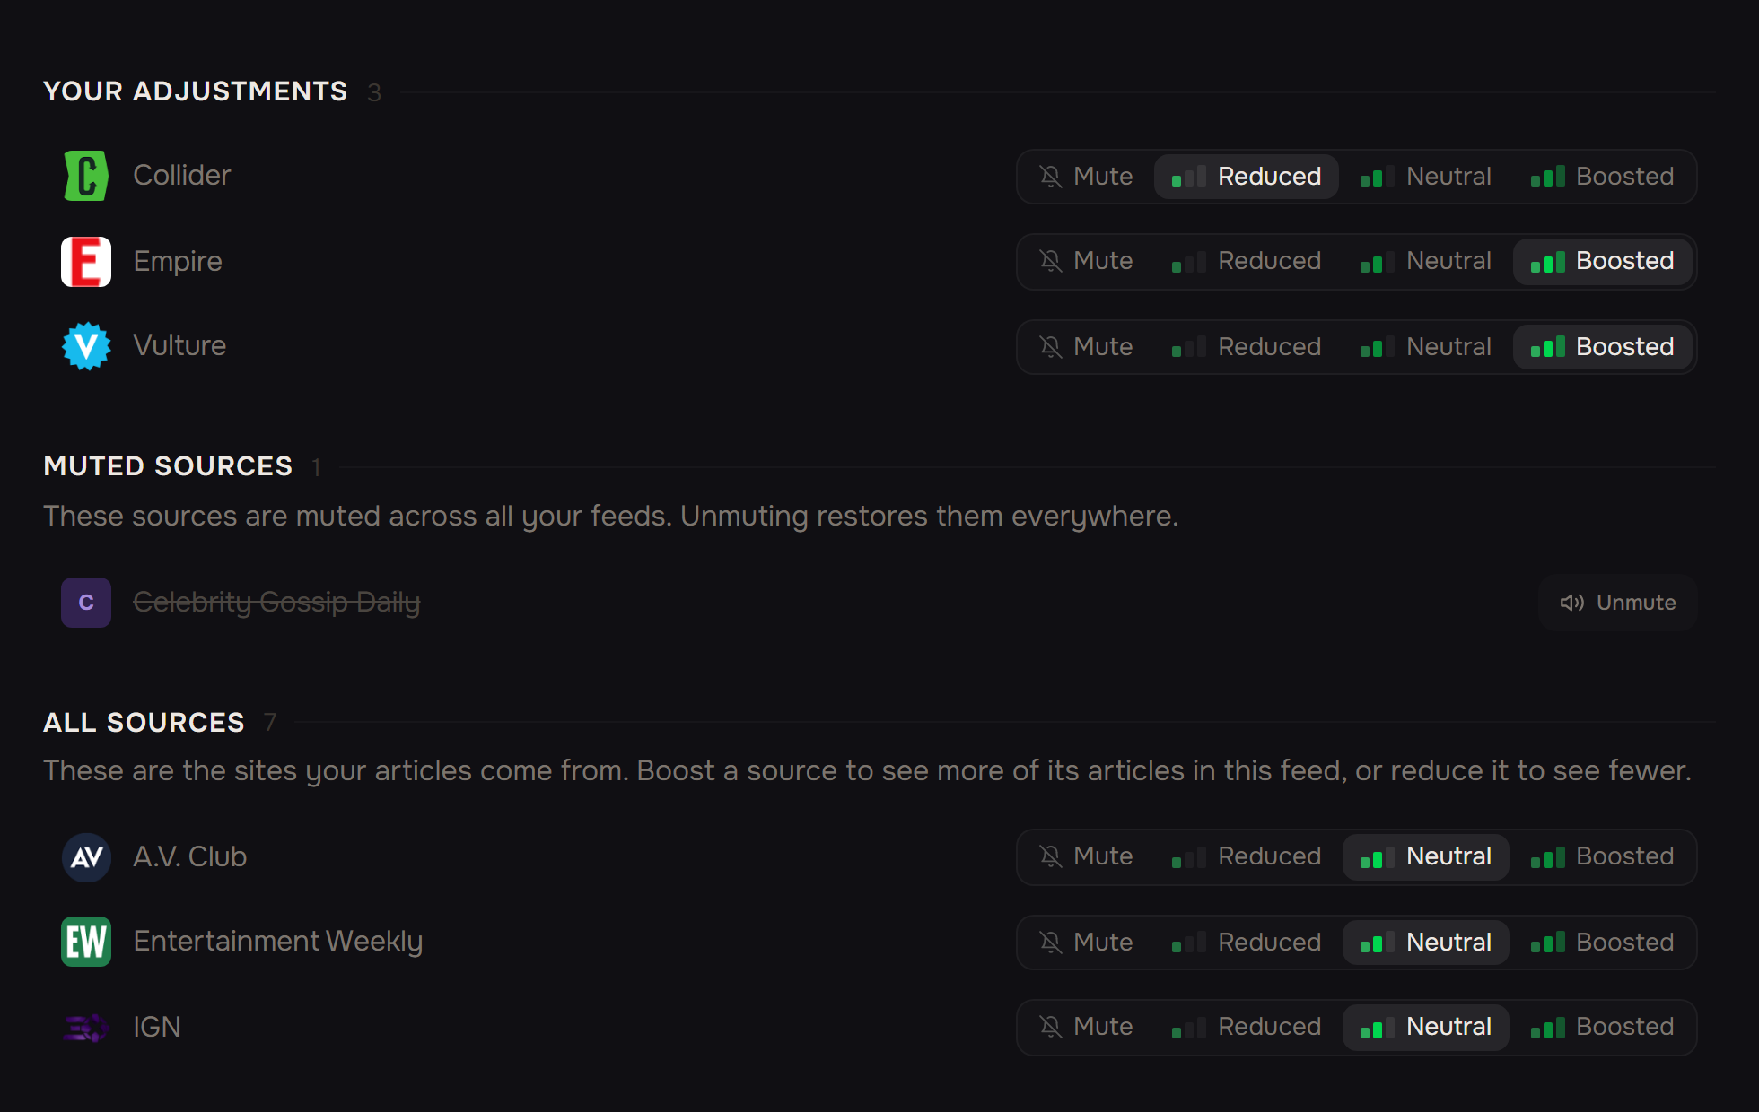The width and height of the screenshot is (1759, 1112).
Task: Set IGN to Boosted
Action: (1603, 1028)
